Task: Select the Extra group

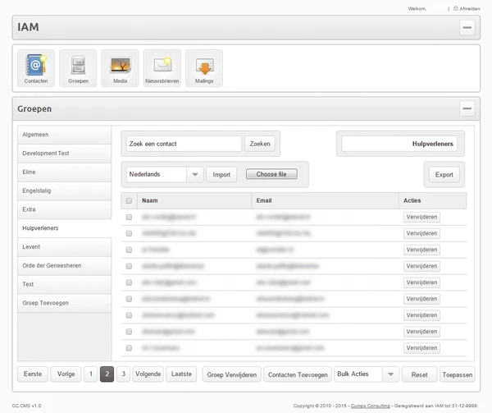Action: click(x=64, y=209)
